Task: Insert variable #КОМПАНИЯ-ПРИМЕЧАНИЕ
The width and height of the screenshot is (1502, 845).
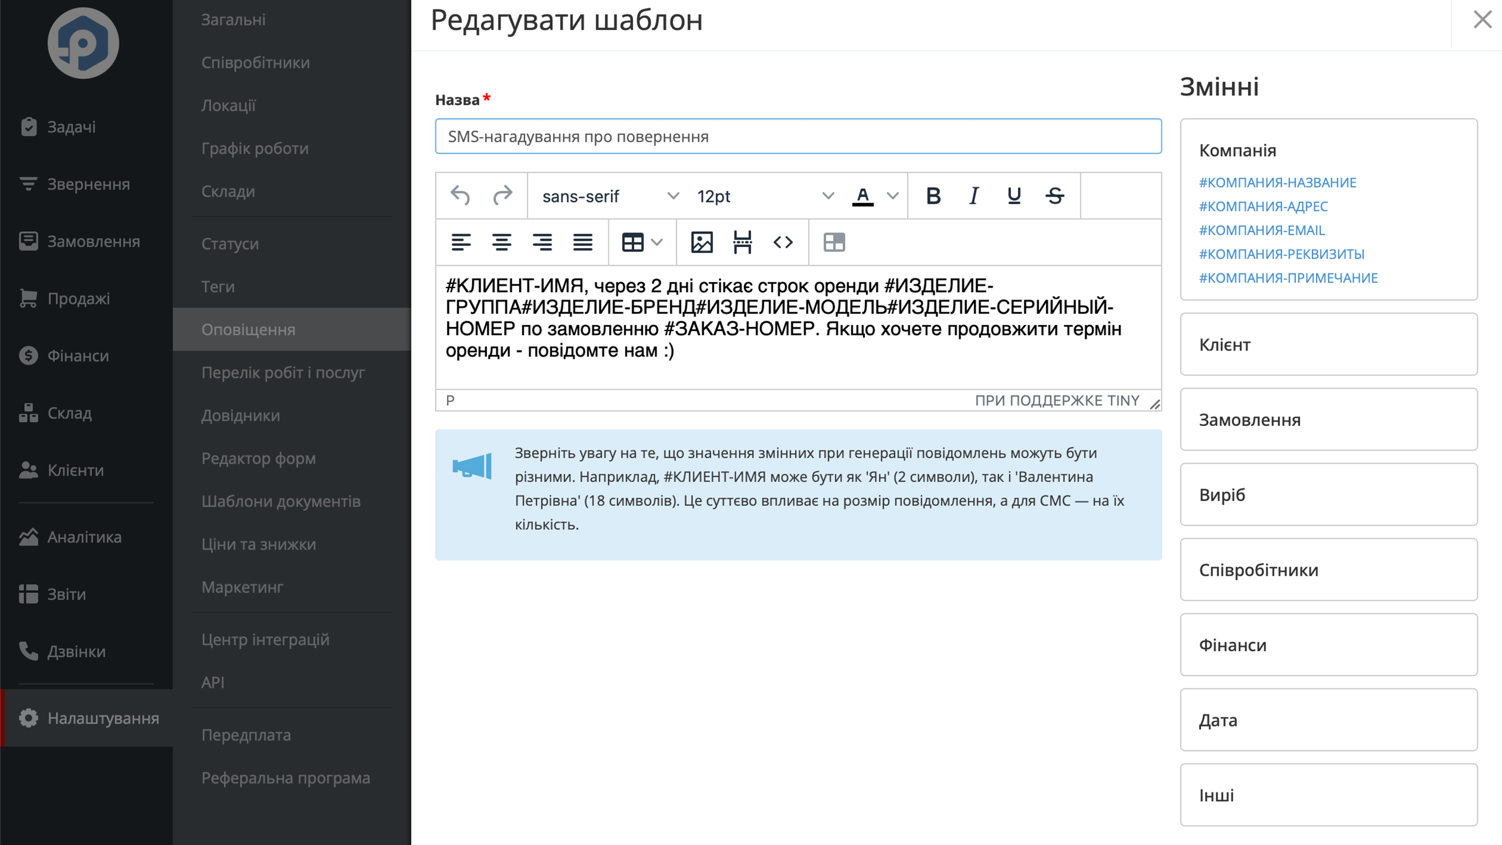Action: [x=1288, y=278]
